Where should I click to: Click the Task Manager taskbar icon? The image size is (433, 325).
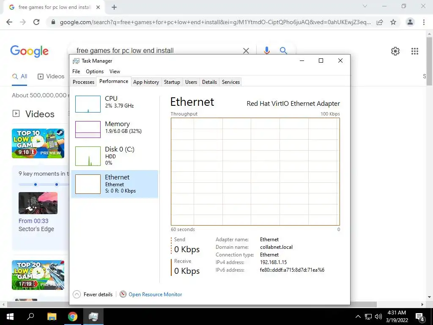tap(93, 317)
